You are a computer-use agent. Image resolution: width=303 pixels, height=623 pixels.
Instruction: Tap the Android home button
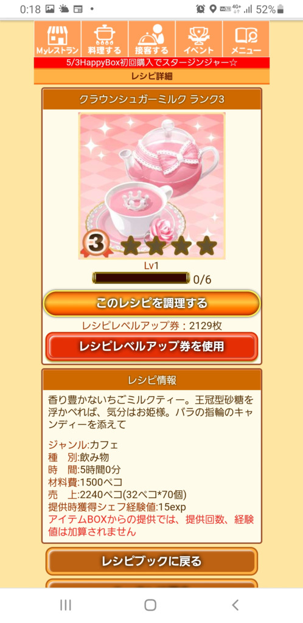150,605
